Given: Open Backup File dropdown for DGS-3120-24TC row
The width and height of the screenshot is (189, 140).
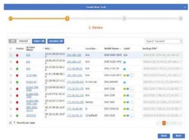Looking at the screenshot, I should [163, 62].
